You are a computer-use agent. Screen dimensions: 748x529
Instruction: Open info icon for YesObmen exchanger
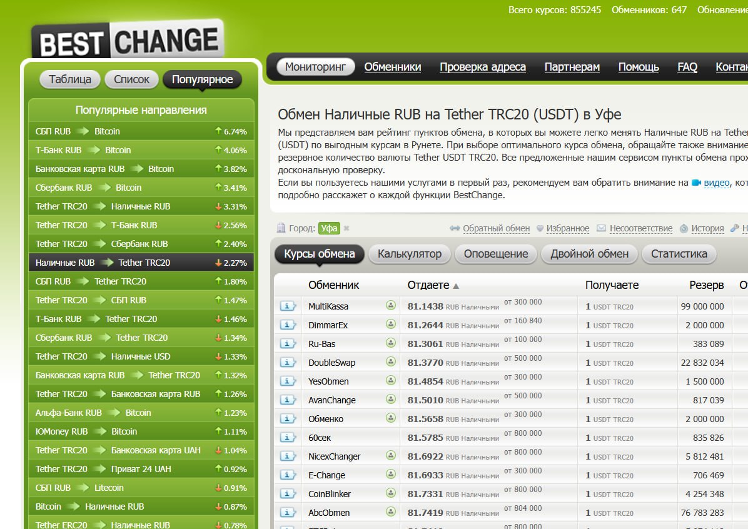click(288, 381)
